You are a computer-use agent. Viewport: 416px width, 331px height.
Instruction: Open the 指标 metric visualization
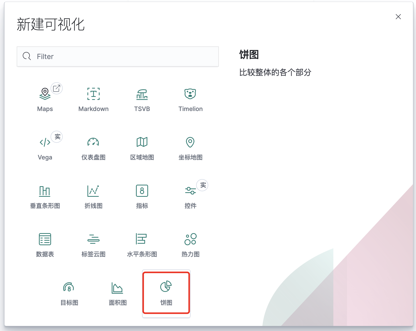pyautogui.click(x=142, y=196)
